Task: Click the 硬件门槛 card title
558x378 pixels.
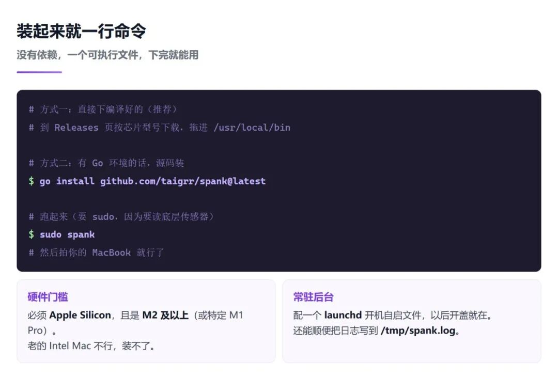Action: pos(48,297)
